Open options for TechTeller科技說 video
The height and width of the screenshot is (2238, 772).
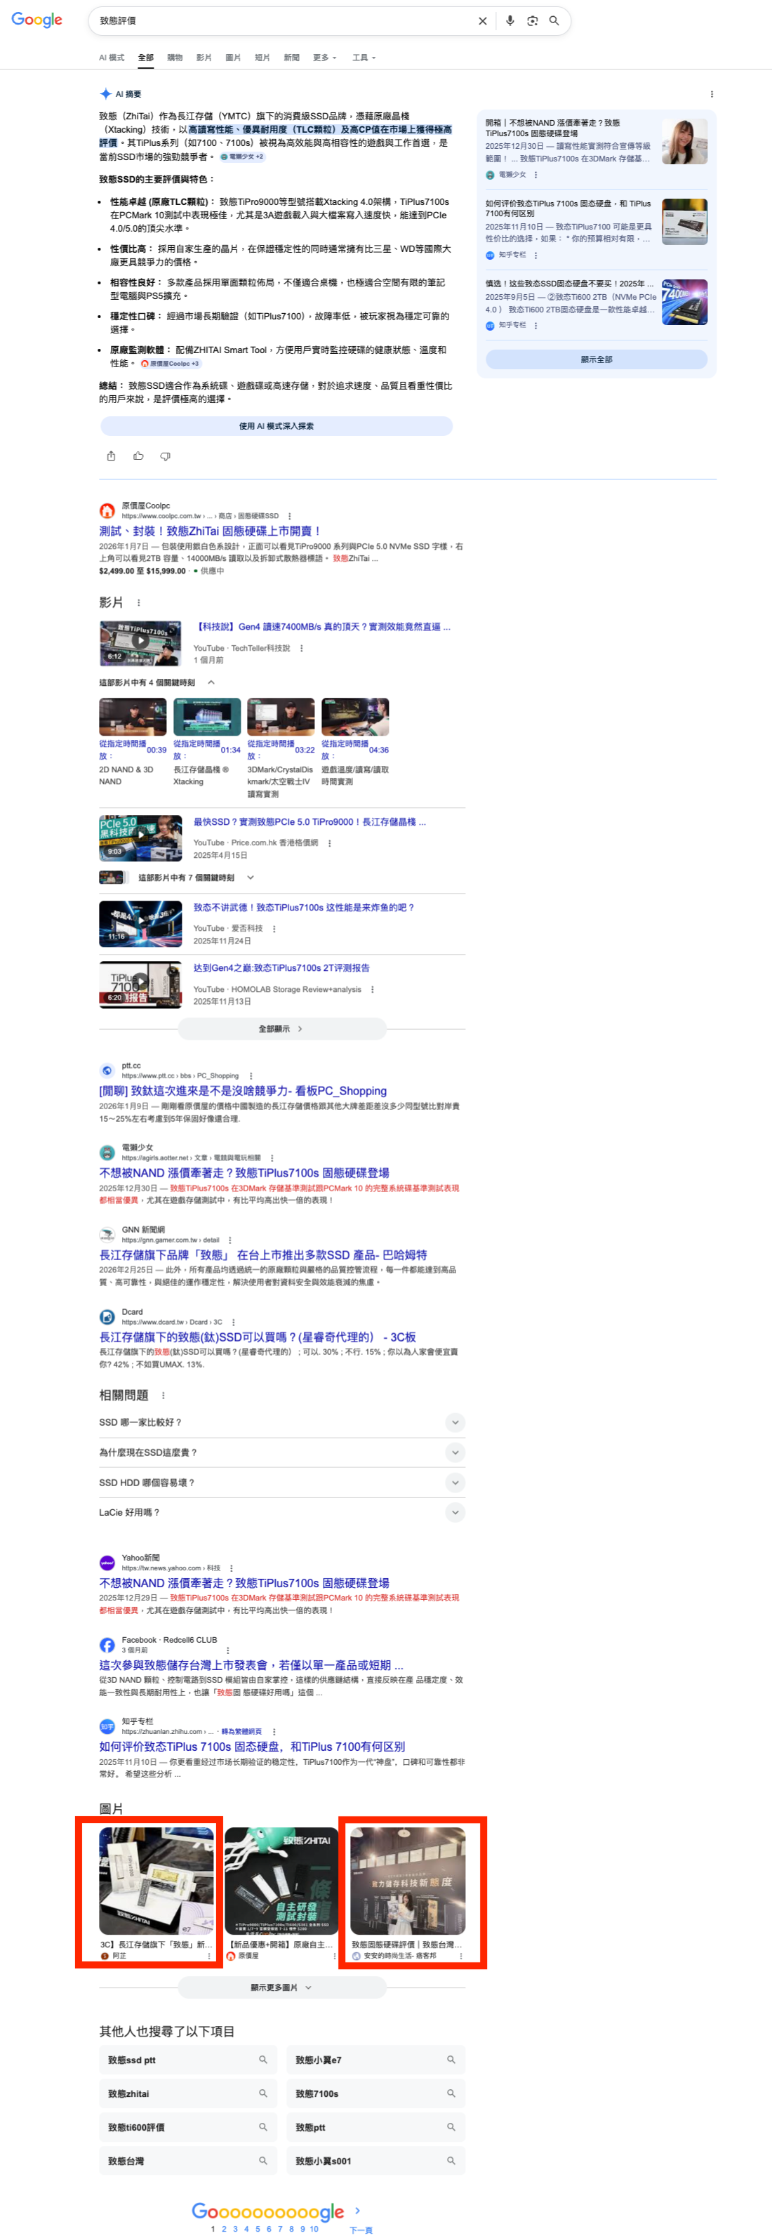(301, 648)
